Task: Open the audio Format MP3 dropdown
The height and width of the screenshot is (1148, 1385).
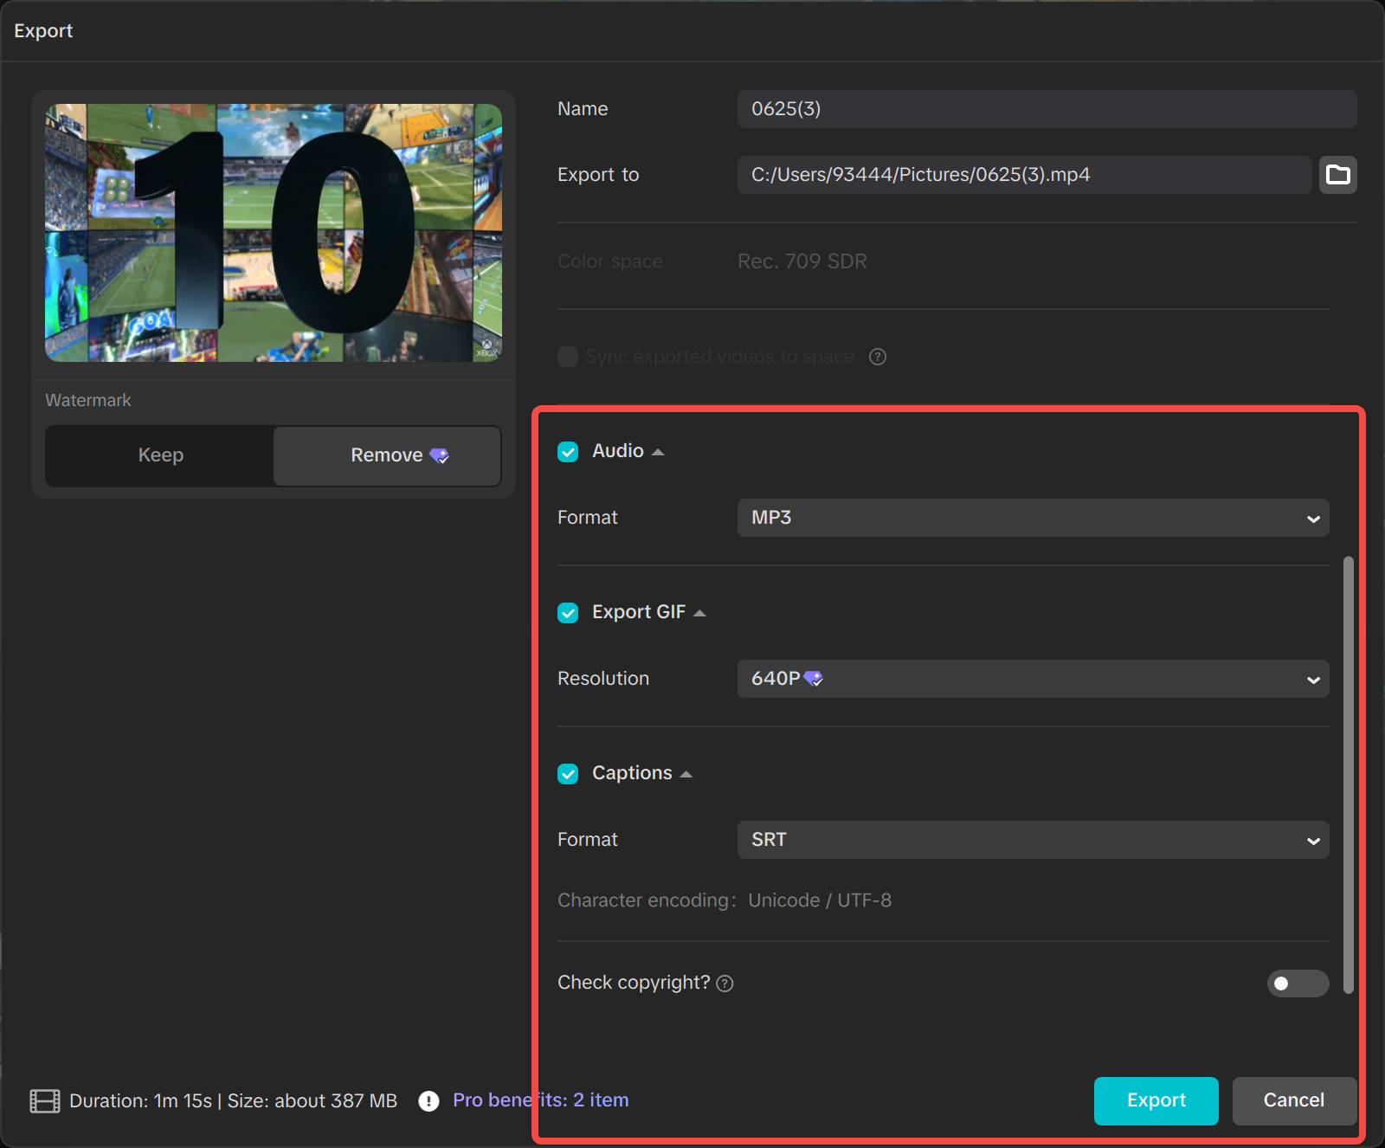Action: (1032, 518)
